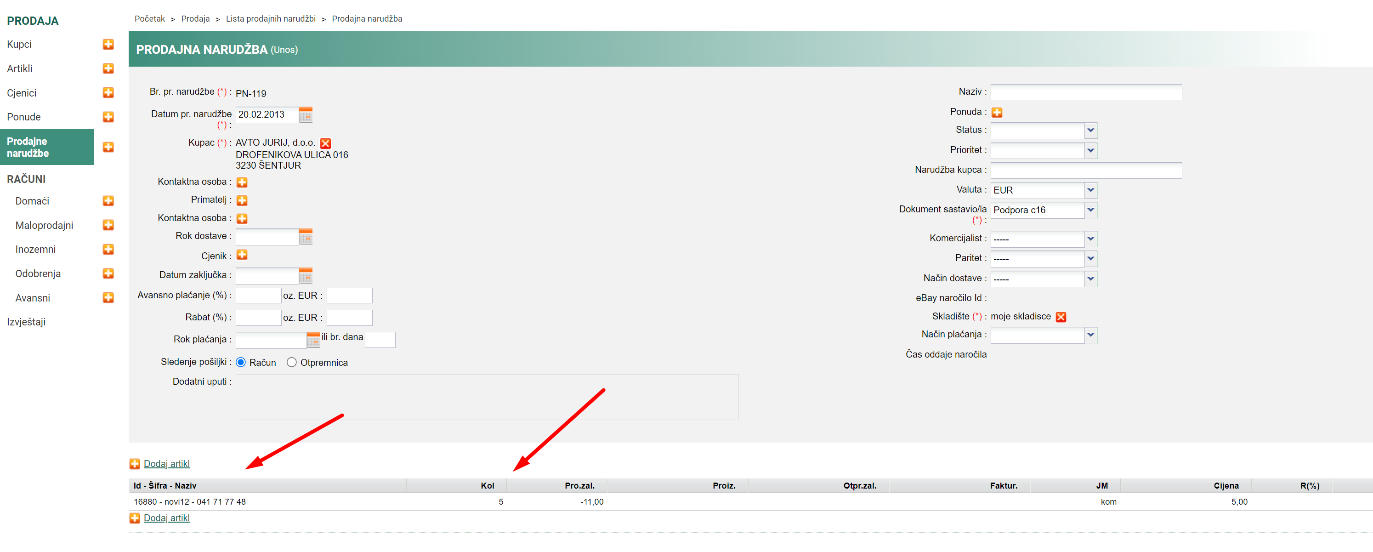1373x552 pixels.
Task: Open Izvještaji from the sidebar
Action: tap(26, 322)
